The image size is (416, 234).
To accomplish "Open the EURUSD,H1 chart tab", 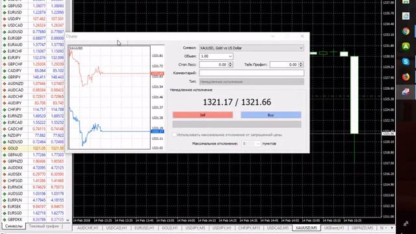I will tap(144, 228).
